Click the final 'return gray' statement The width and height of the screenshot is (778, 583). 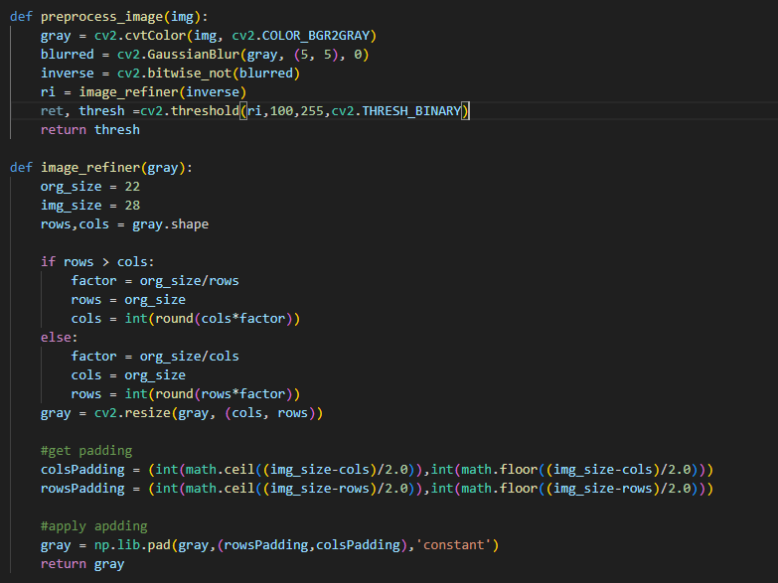82,564
